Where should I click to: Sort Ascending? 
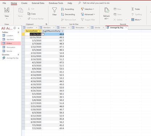pyautogui.click(x=67, y=9)
